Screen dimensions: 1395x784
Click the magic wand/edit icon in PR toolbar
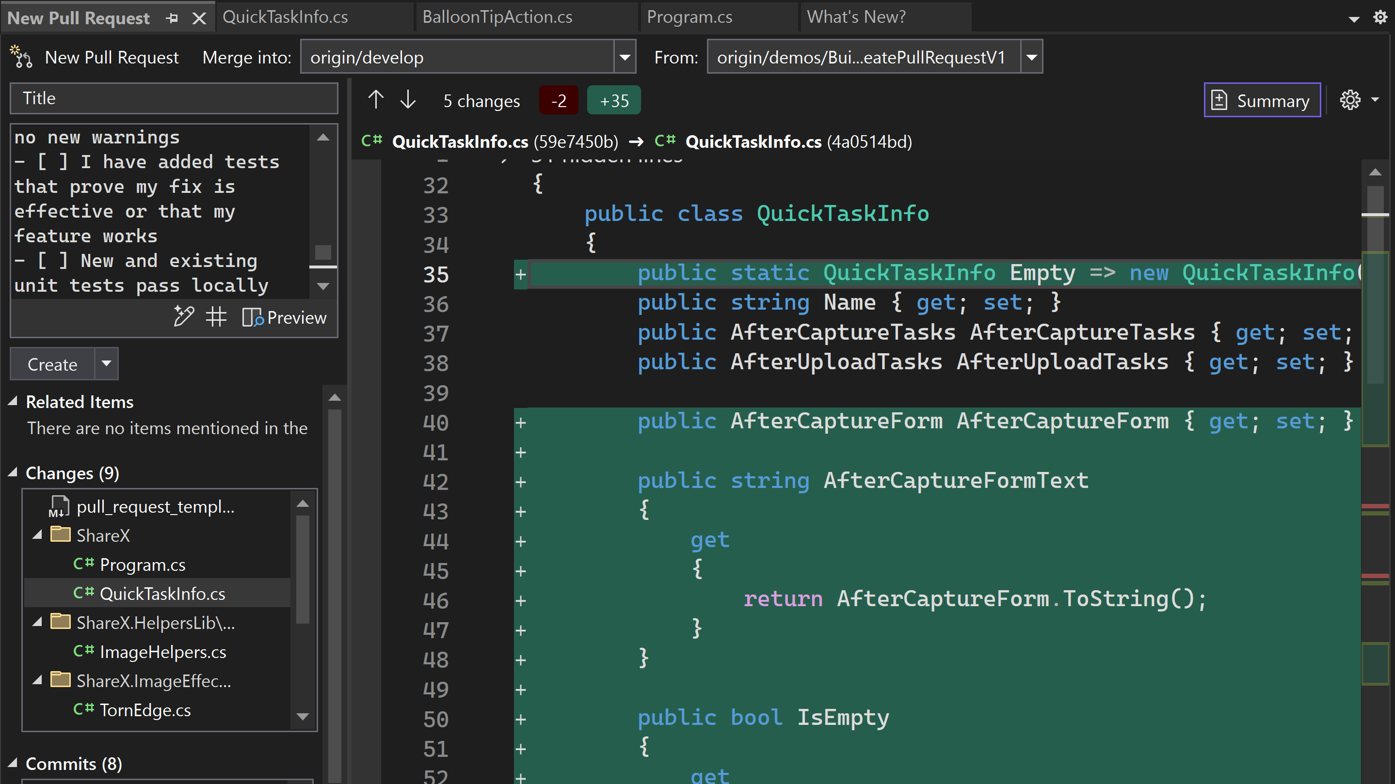pyautogui.click(x=183, y=316)
